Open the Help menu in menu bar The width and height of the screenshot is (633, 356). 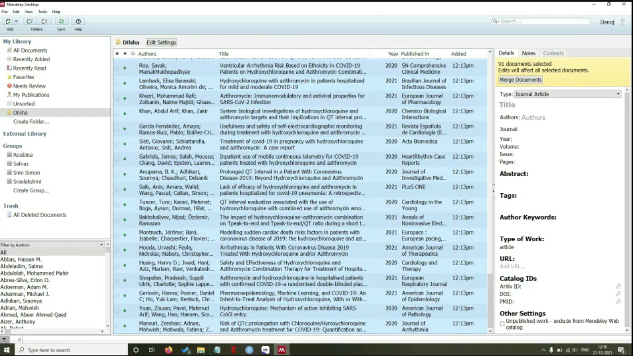pos(56,11)
